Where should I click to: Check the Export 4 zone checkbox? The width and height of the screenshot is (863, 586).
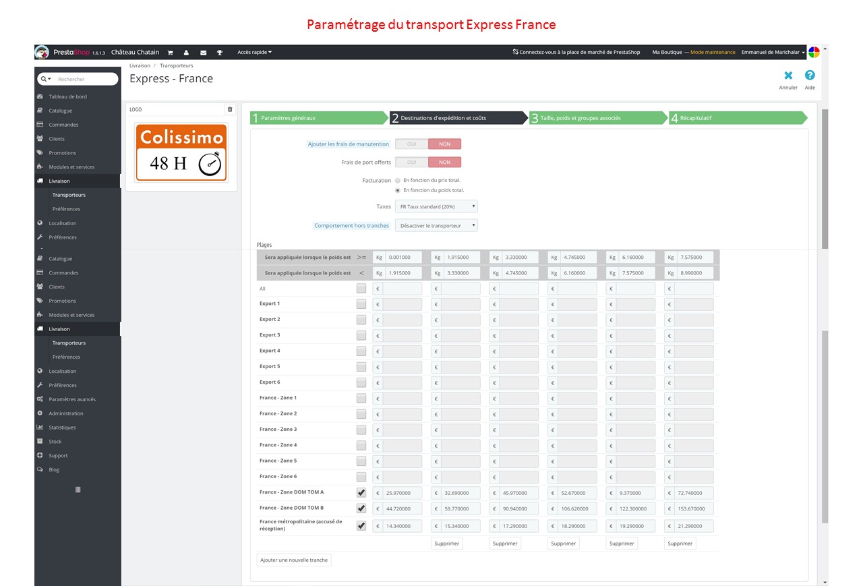[361, 351]
